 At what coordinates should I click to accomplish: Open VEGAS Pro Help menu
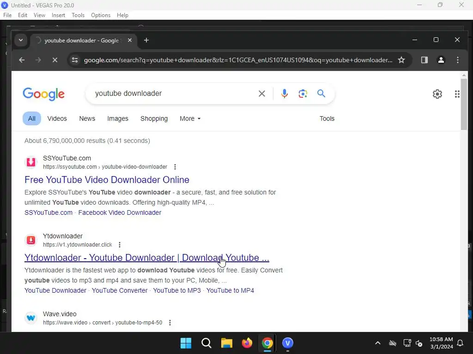tap(122, 15)
